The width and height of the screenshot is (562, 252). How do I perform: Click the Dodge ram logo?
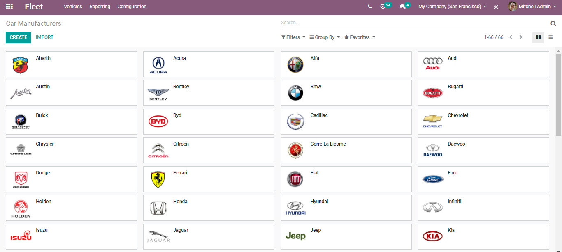point(21,180)
